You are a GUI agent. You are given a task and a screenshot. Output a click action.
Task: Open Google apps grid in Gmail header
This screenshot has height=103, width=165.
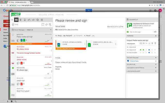click(150, 10)
